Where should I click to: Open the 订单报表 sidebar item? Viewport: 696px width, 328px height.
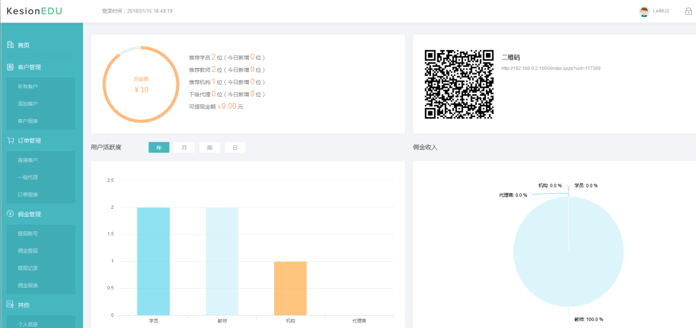[x=28, y=195]
